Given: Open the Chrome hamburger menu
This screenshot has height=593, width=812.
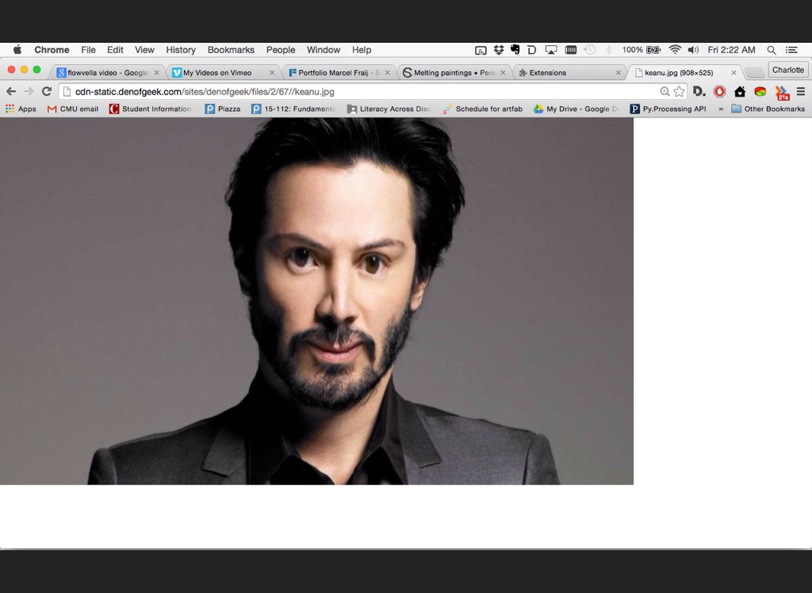Looking at the screenshot, I should 800,91.
